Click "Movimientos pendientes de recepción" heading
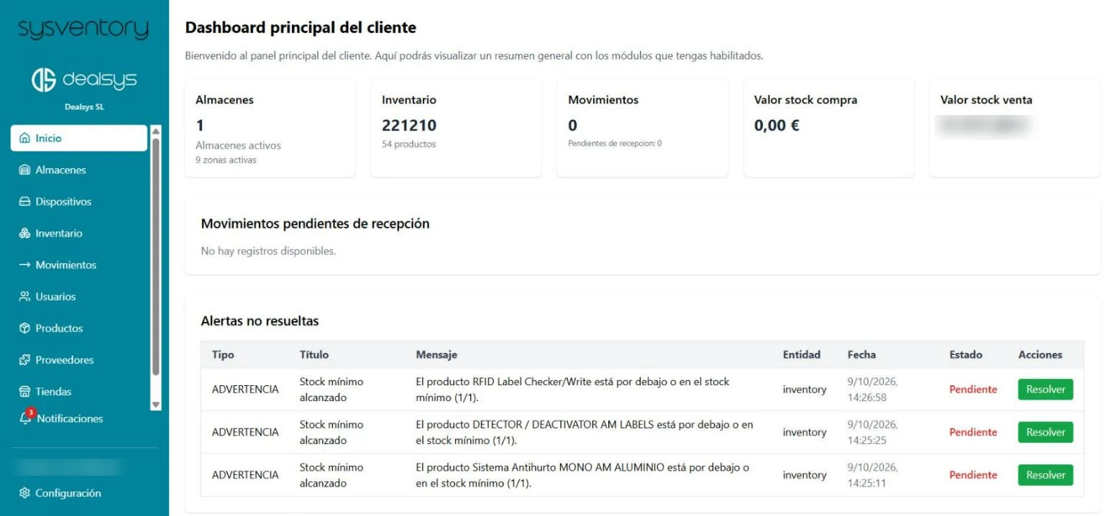1113x516 pixels. pos(315,224)
